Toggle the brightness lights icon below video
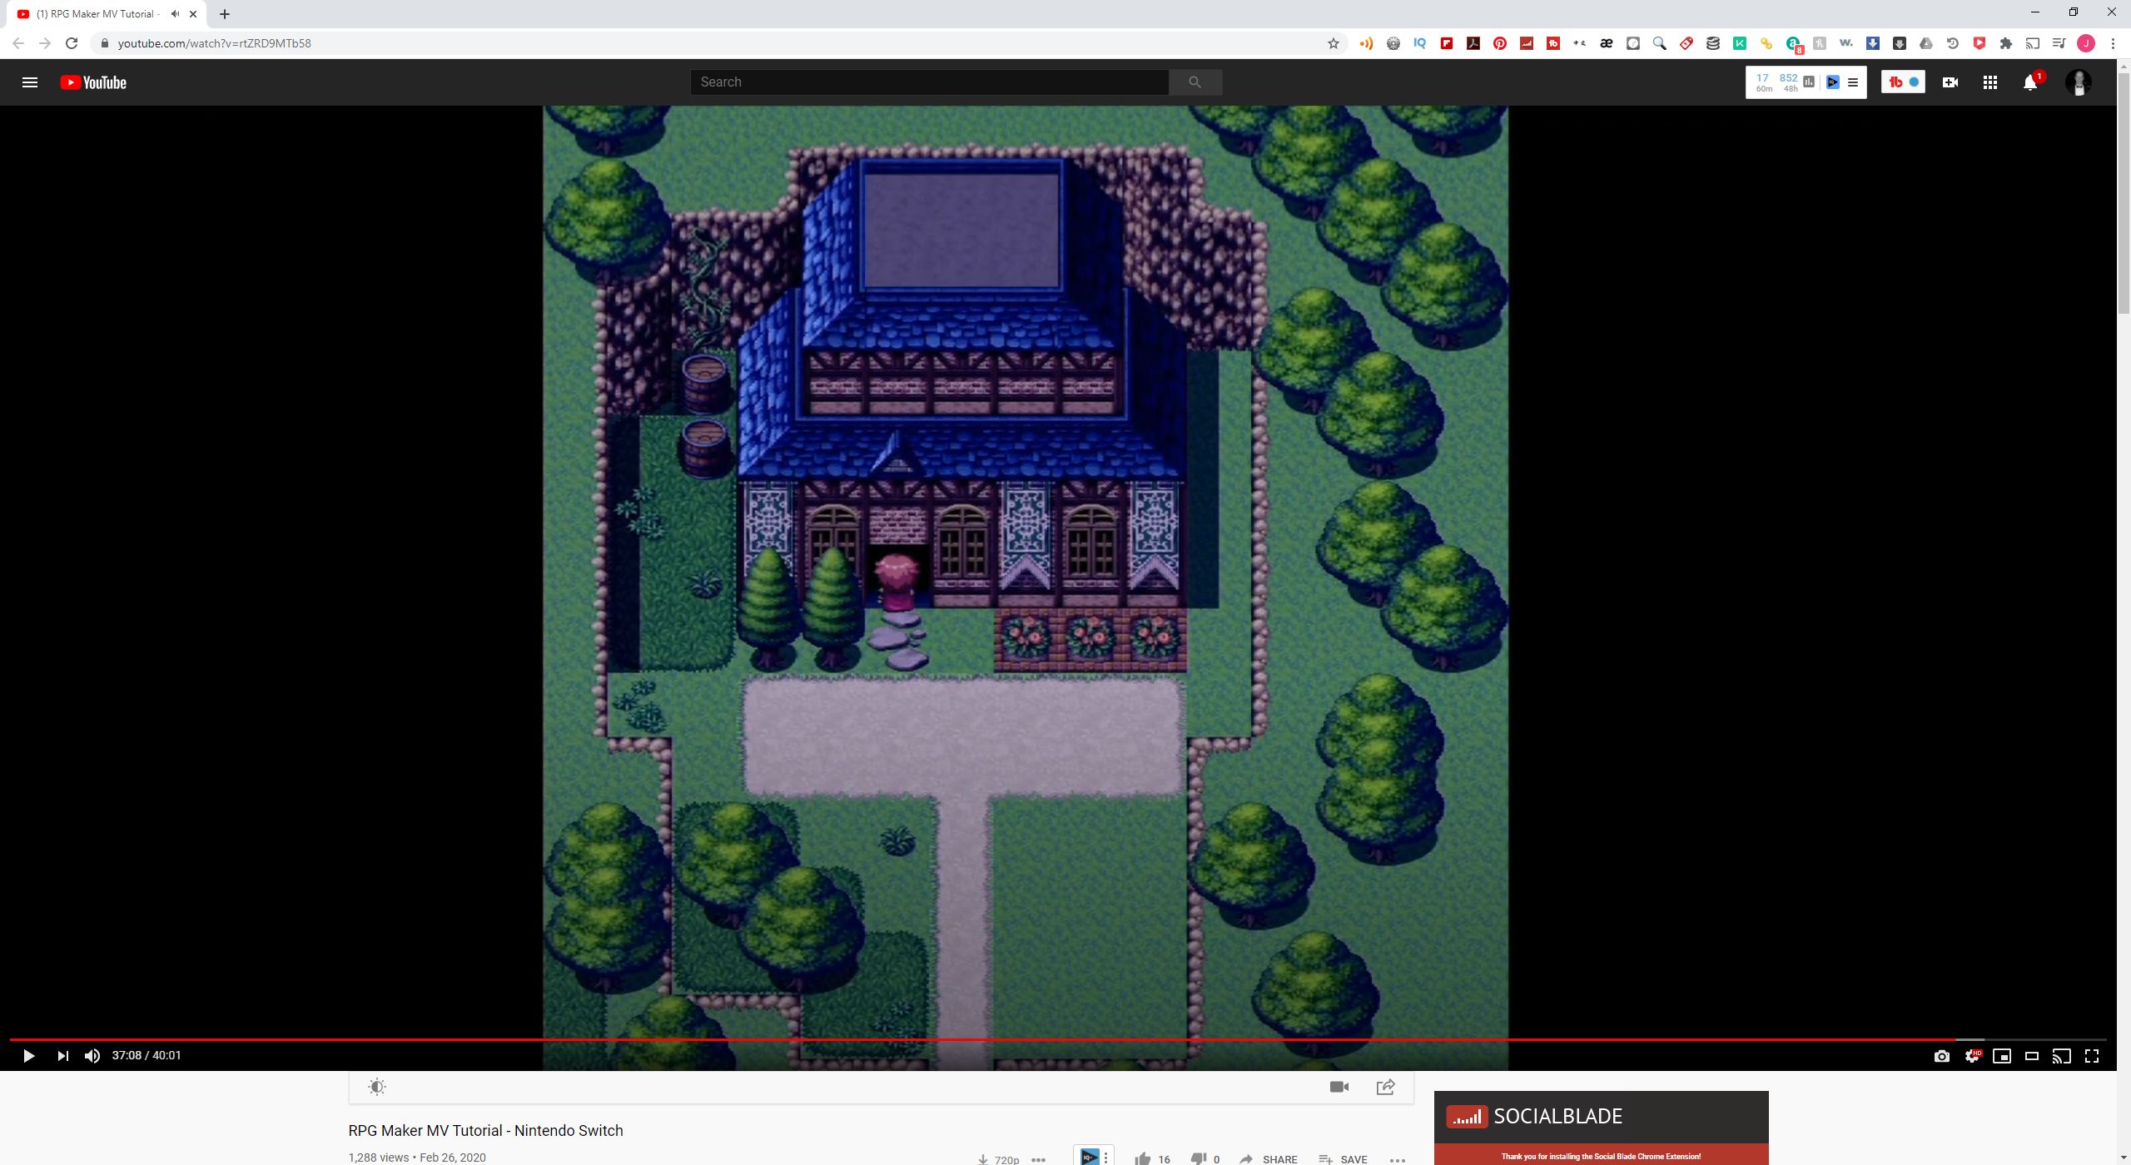 [x=377, y=1087]
